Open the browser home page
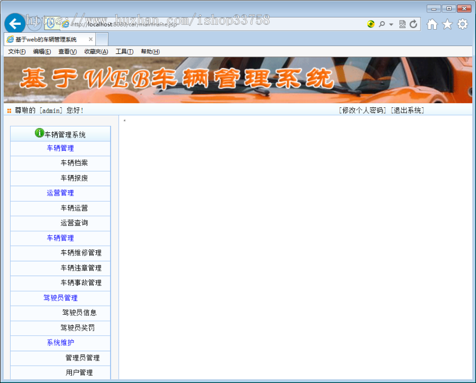 tap(431, 24)
